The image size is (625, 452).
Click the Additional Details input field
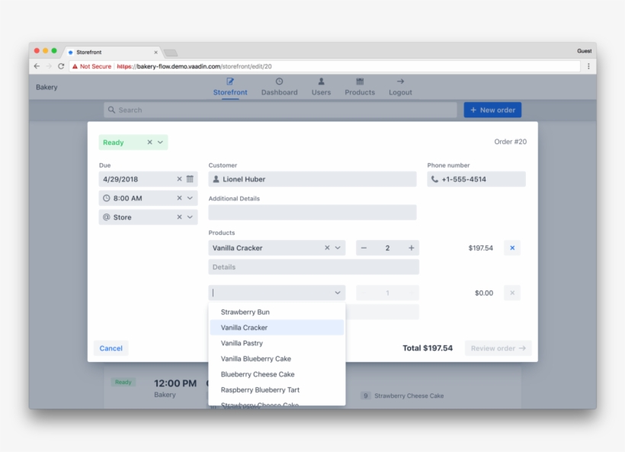[312, 213]
